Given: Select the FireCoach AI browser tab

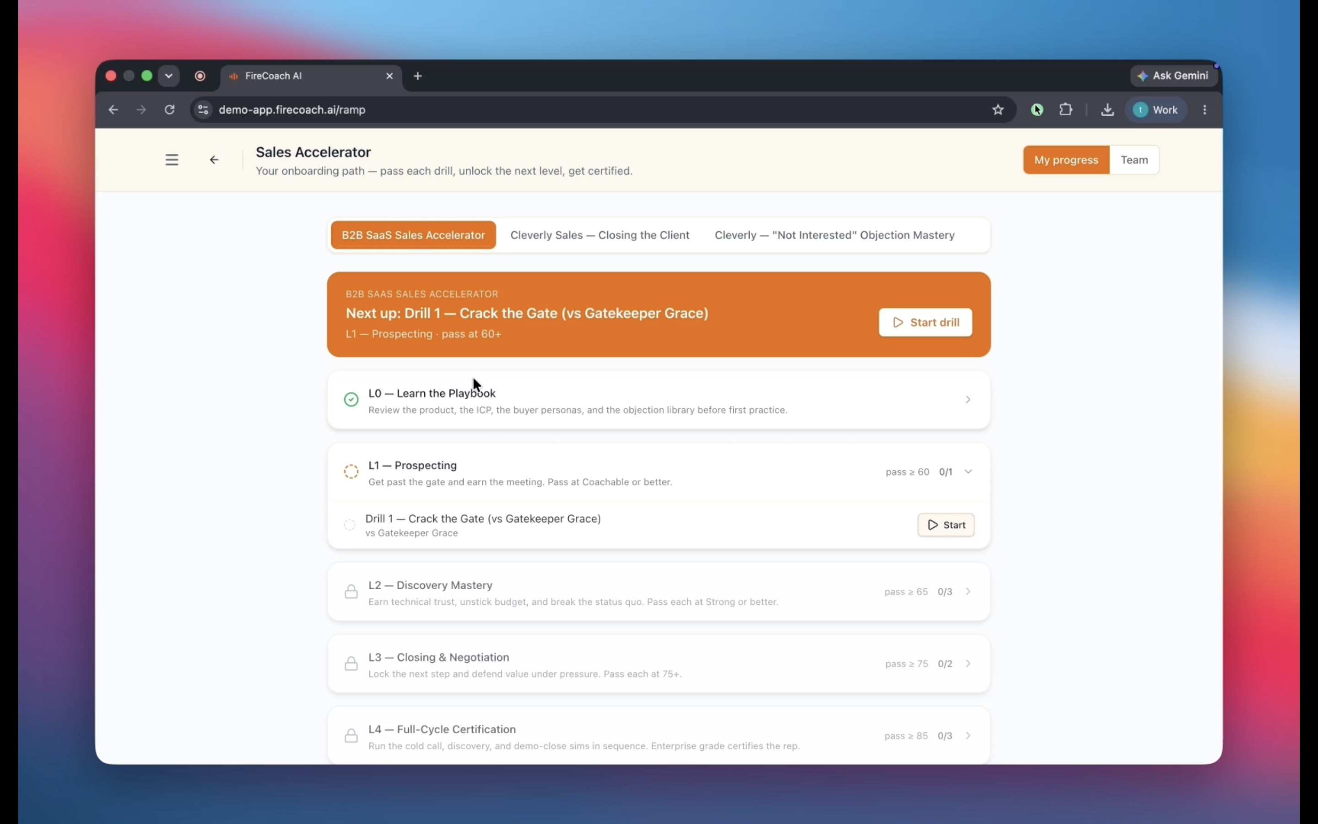Looking at the screenshot, I should (x=311, y=76).
